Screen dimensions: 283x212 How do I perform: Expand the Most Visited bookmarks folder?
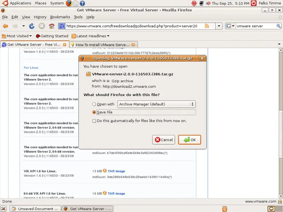(17, 36)
